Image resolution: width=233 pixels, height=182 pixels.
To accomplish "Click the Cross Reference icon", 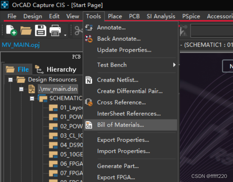I will coord(89,102).
